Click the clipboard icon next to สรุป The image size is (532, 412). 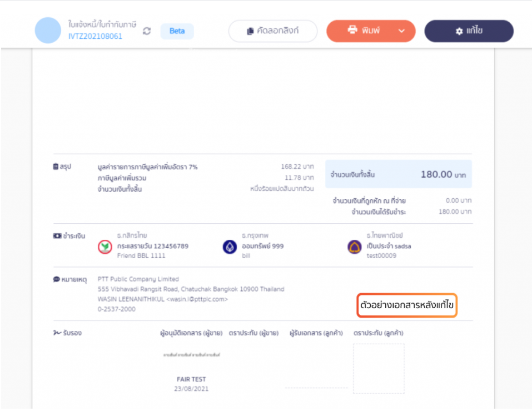tap(56, 167)
